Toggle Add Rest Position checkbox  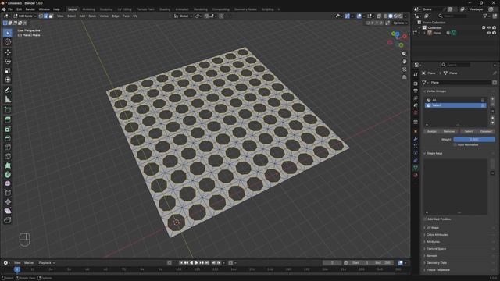click(x=425, y=219)
